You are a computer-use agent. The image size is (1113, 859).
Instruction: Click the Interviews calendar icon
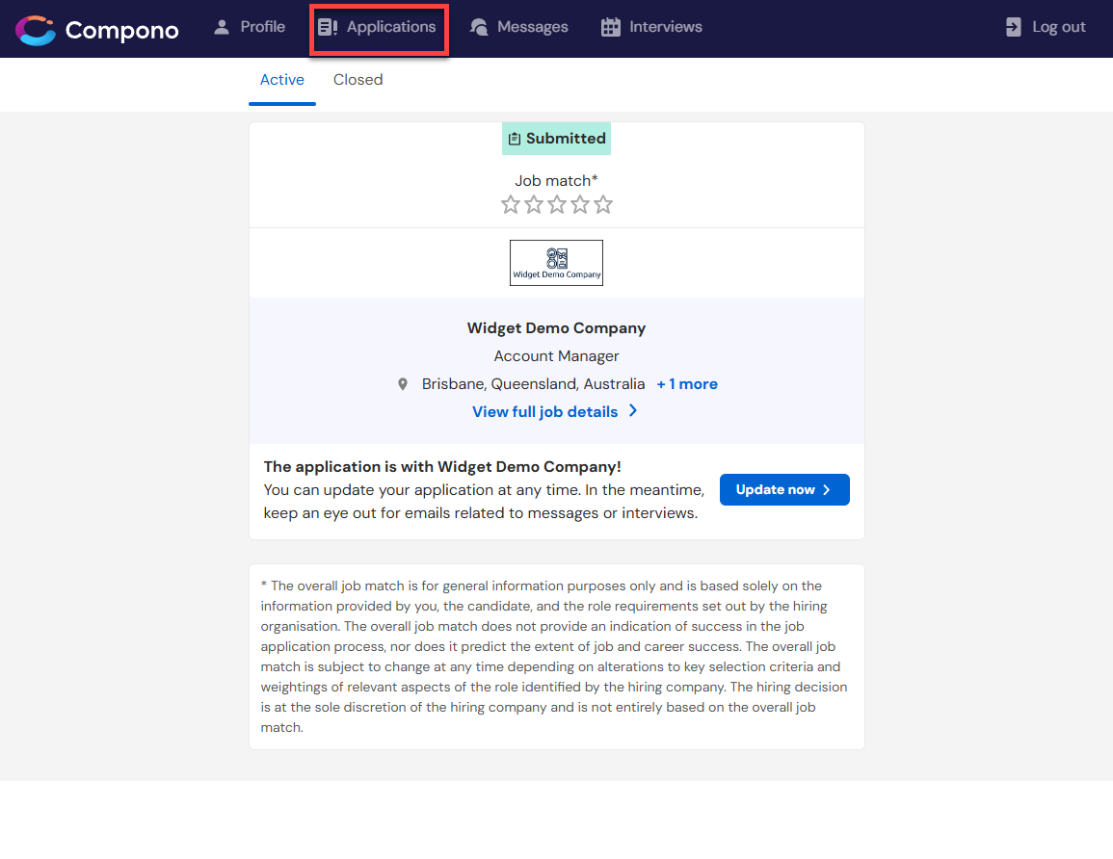tap(610, 27)
